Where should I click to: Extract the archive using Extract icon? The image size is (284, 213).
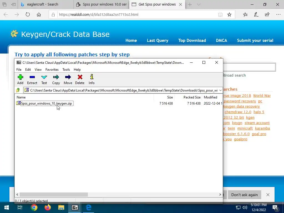tap(32, 79)
